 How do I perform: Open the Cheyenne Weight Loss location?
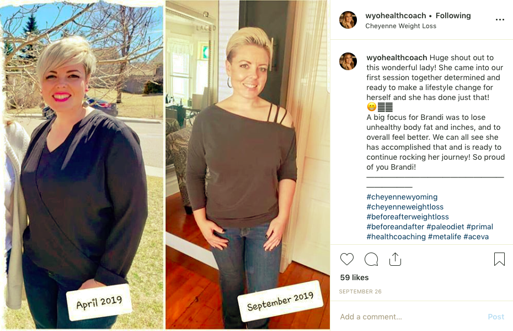coord(401,26)
